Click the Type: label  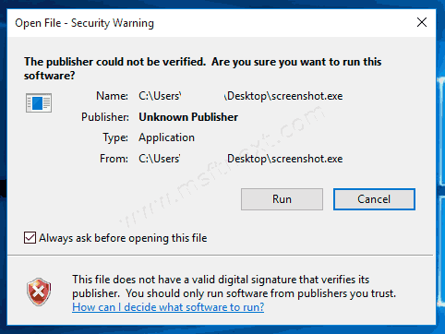[x=115, y=137]
